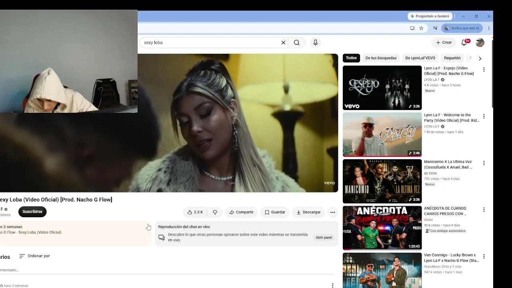Image resolution: width=512 pixels, height=288 pixels.
Task: Select the Reguetón filter chip
Action: [x=452, y=58]
